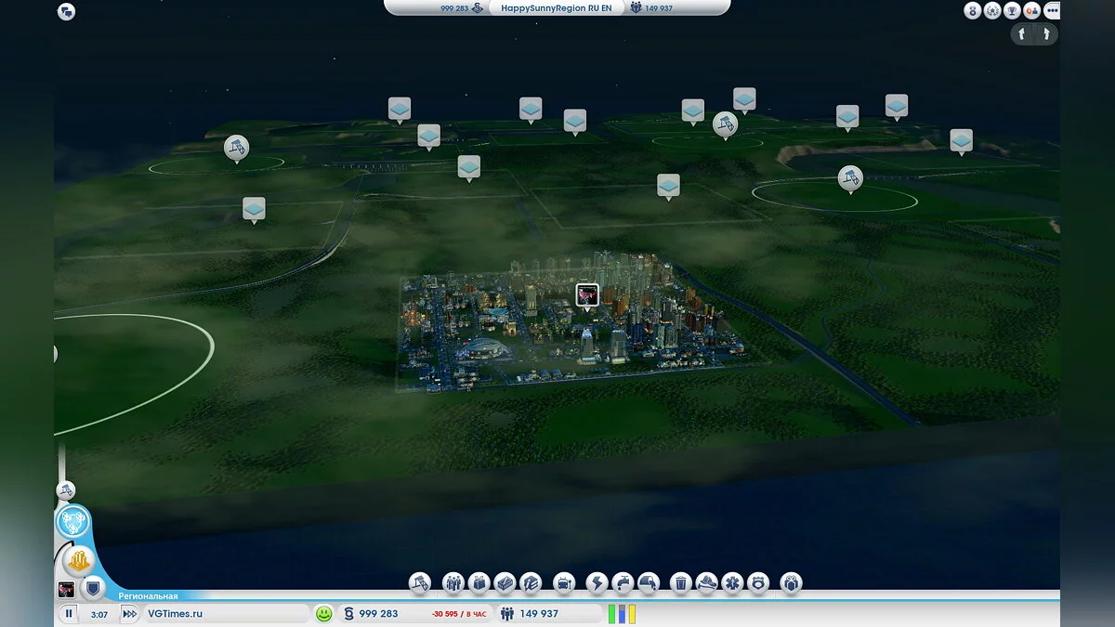Open the car transportation icon in toolbar
Screen dimensions: 1115x627
point(564,583)
